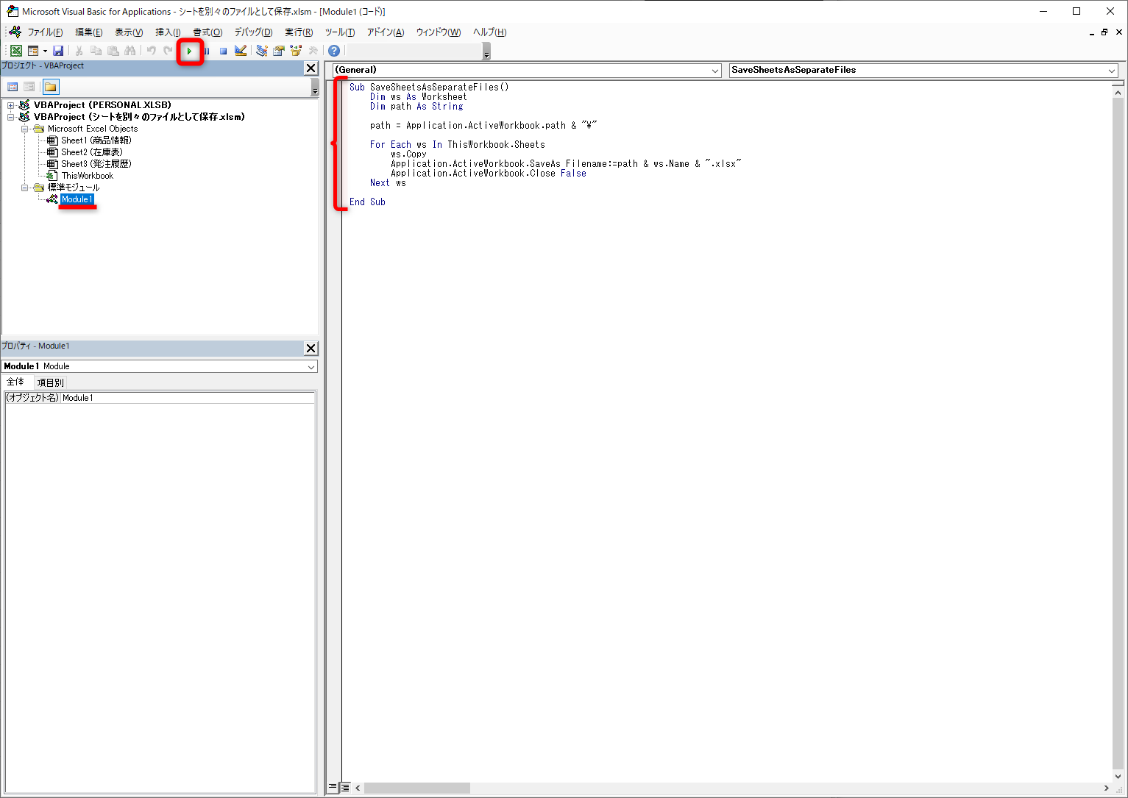Switch to the 項目別 properties tab
Viewport: 1128px width, 798px height.
click(50, 382)
